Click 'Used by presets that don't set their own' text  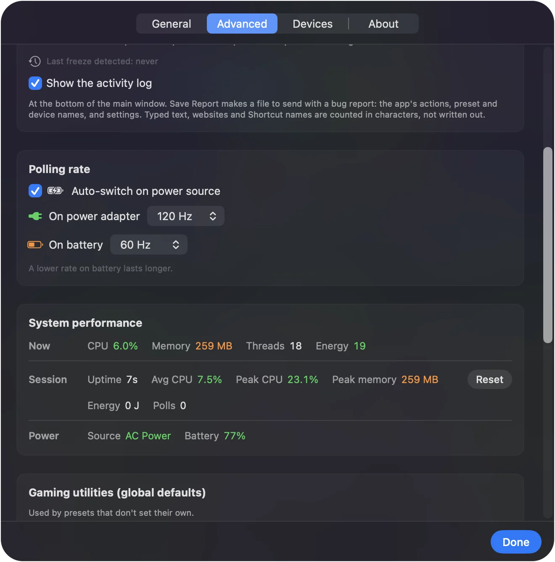pyautogui.click(x=111, y=513)
